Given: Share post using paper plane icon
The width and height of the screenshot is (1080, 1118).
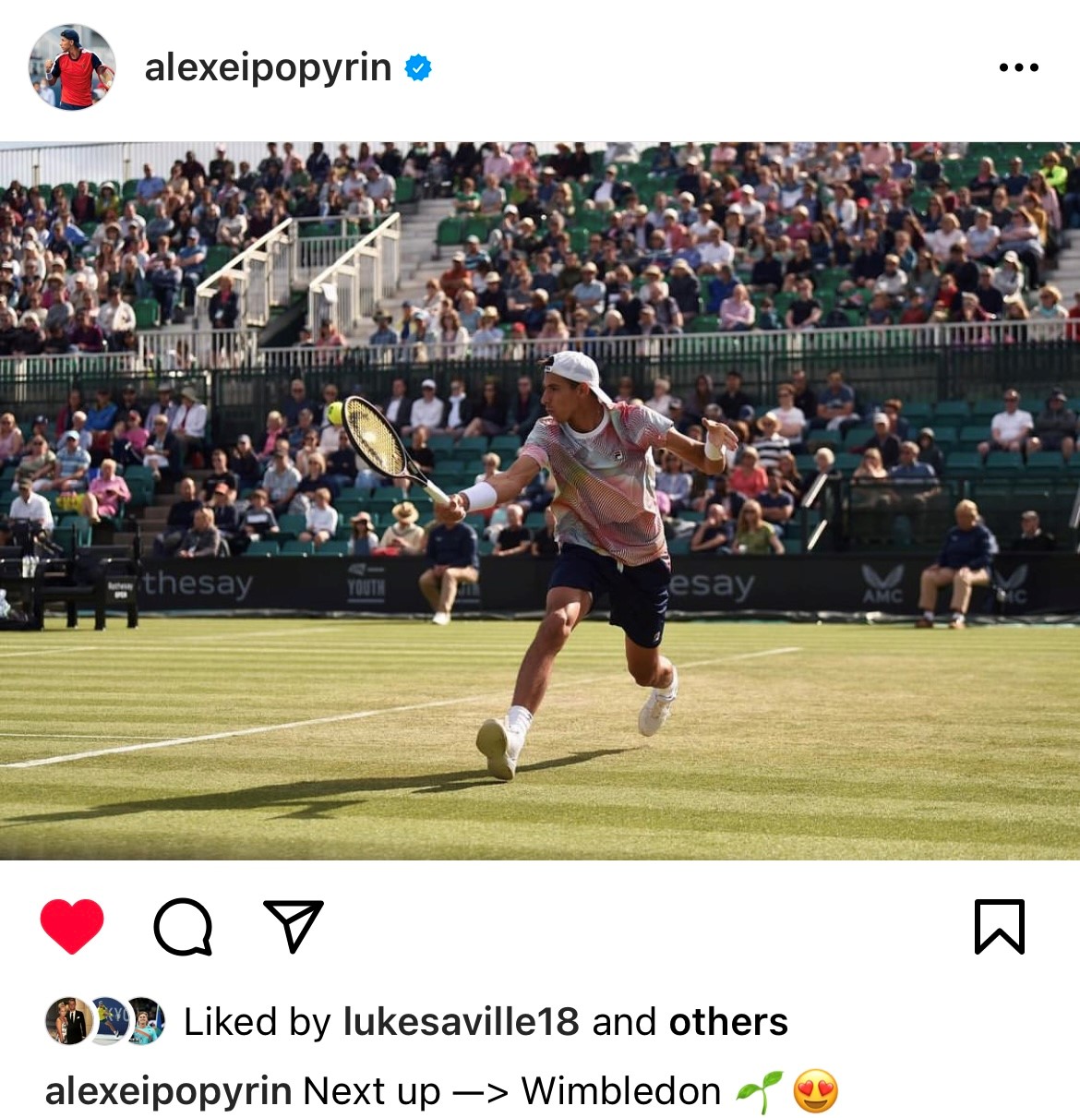Looking at the screenshot, I should tap(294, 925).
